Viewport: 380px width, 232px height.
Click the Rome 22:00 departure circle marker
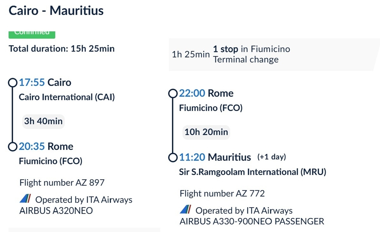click(x=173, y=94)
